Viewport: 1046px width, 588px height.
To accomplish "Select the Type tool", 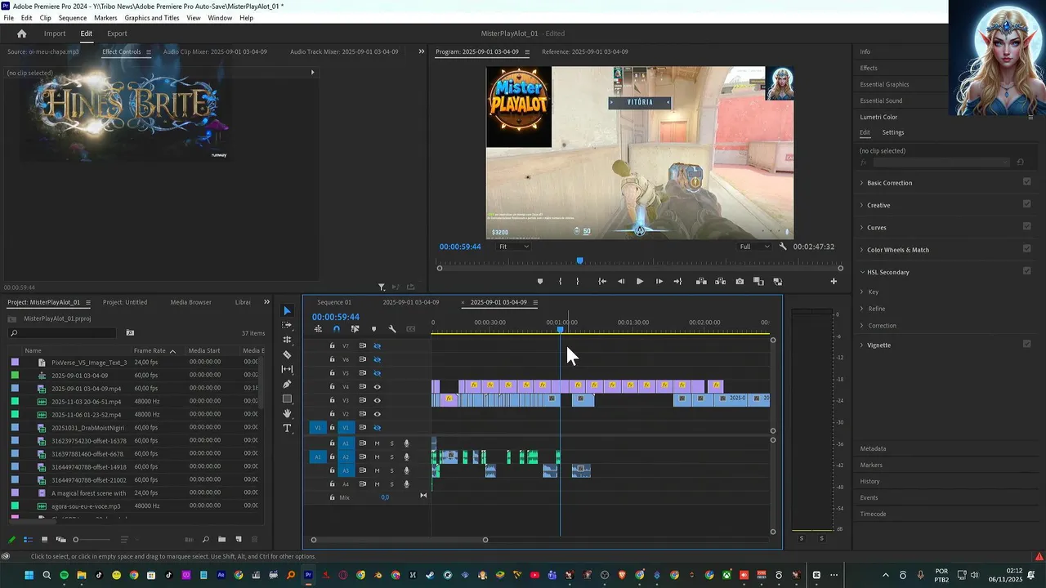I will [x=287, y=428].
